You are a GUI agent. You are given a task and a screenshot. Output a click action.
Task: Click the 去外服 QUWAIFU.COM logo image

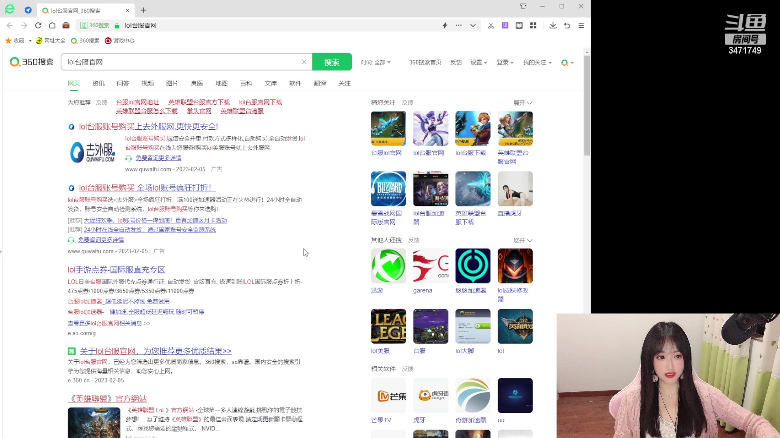point(93,152)
